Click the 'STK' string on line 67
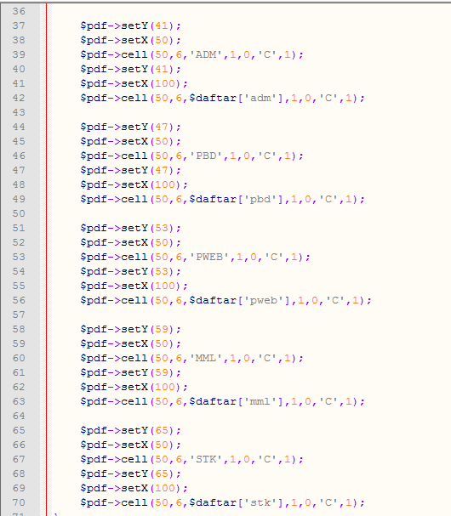This screenshot has height=516, width=451. pyautogui.click(x=206, y=459)
